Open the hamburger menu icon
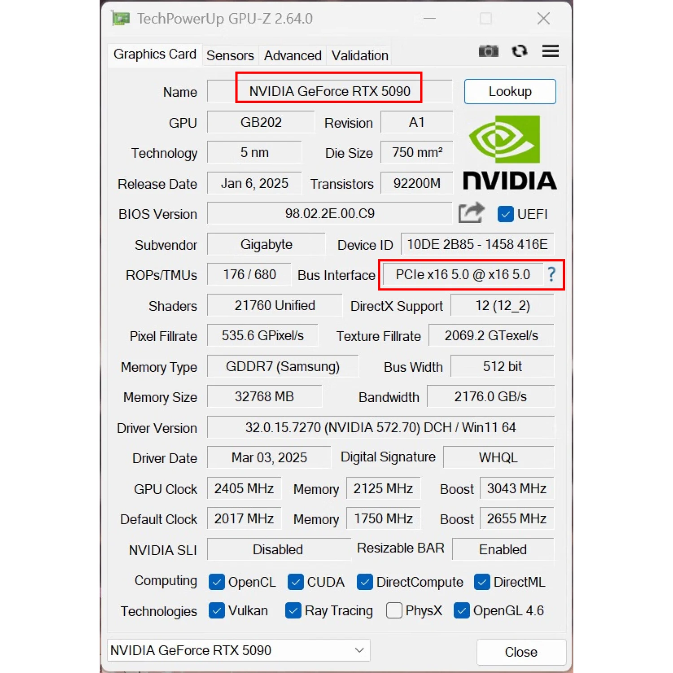Screen dimensions: 673x673 (550, 51)
